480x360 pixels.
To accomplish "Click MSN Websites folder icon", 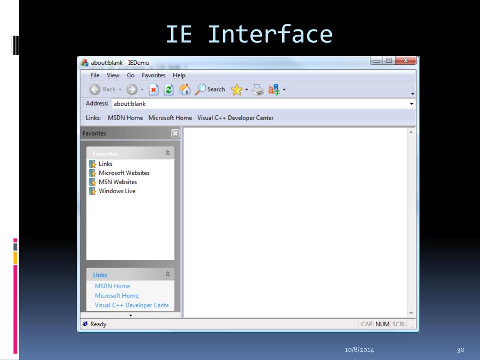I will [92, 182].
